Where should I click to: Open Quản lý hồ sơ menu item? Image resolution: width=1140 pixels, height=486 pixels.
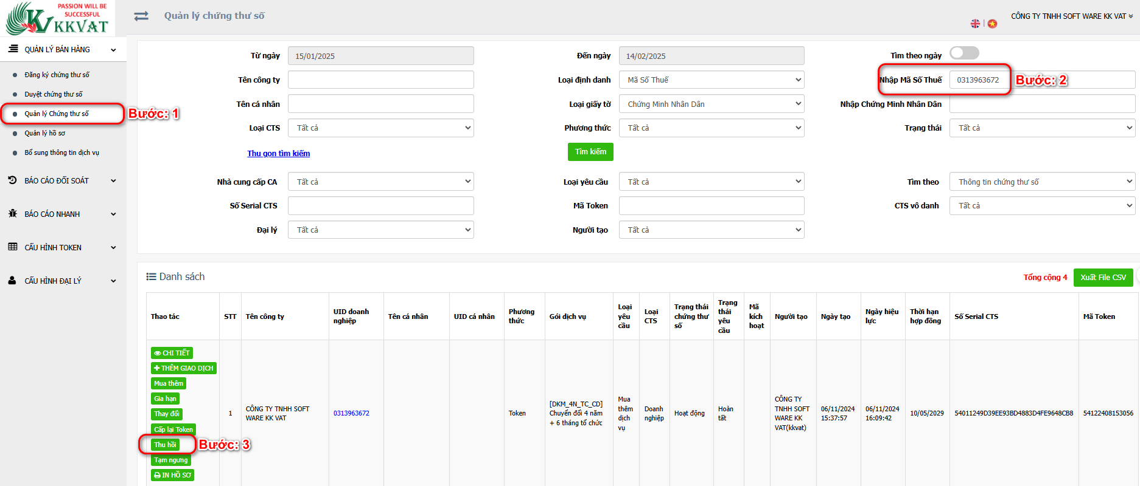(44, 133)
